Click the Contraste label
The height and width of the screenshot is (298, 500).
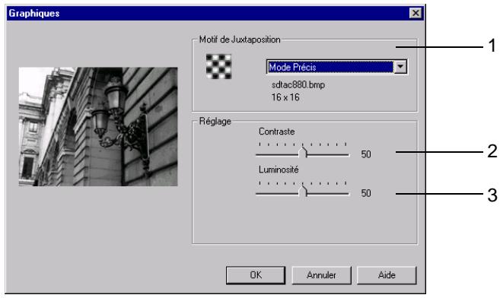point(276,132)
